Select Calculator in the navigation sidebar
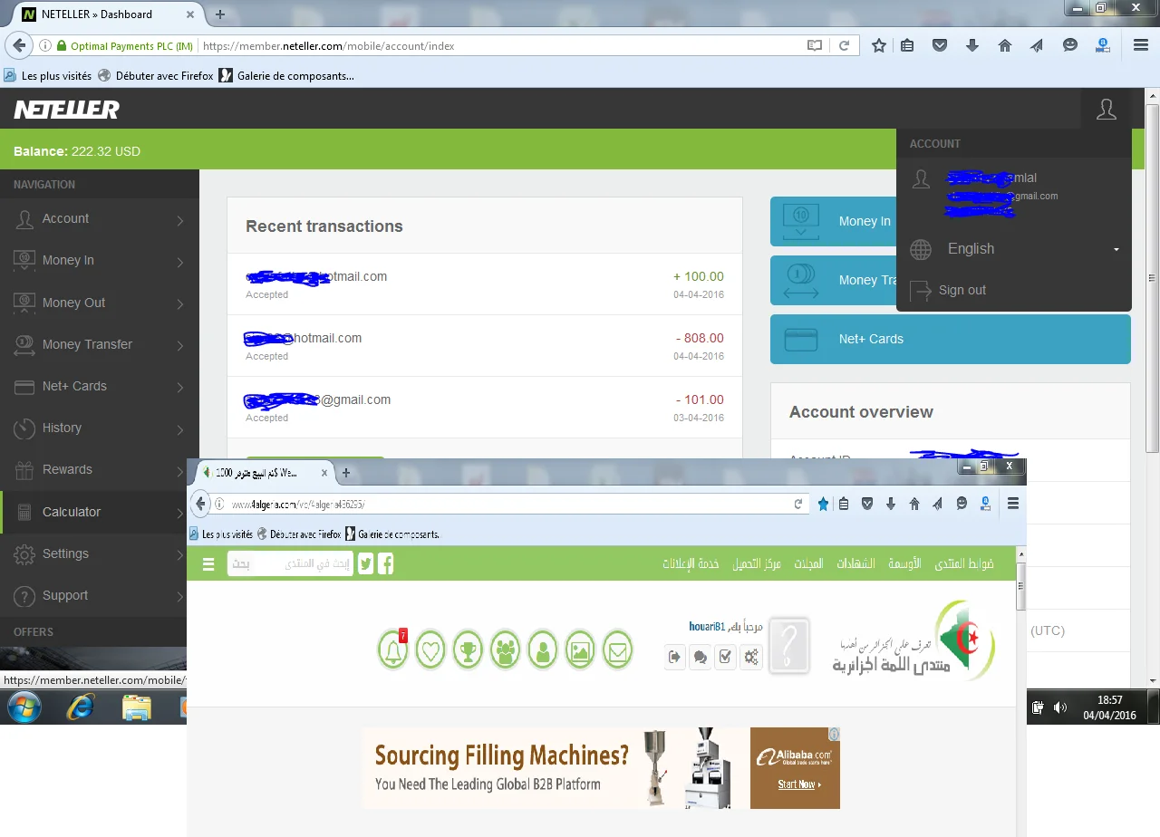The width and height of the screenshot is (1160, 837). coord(100,512)
